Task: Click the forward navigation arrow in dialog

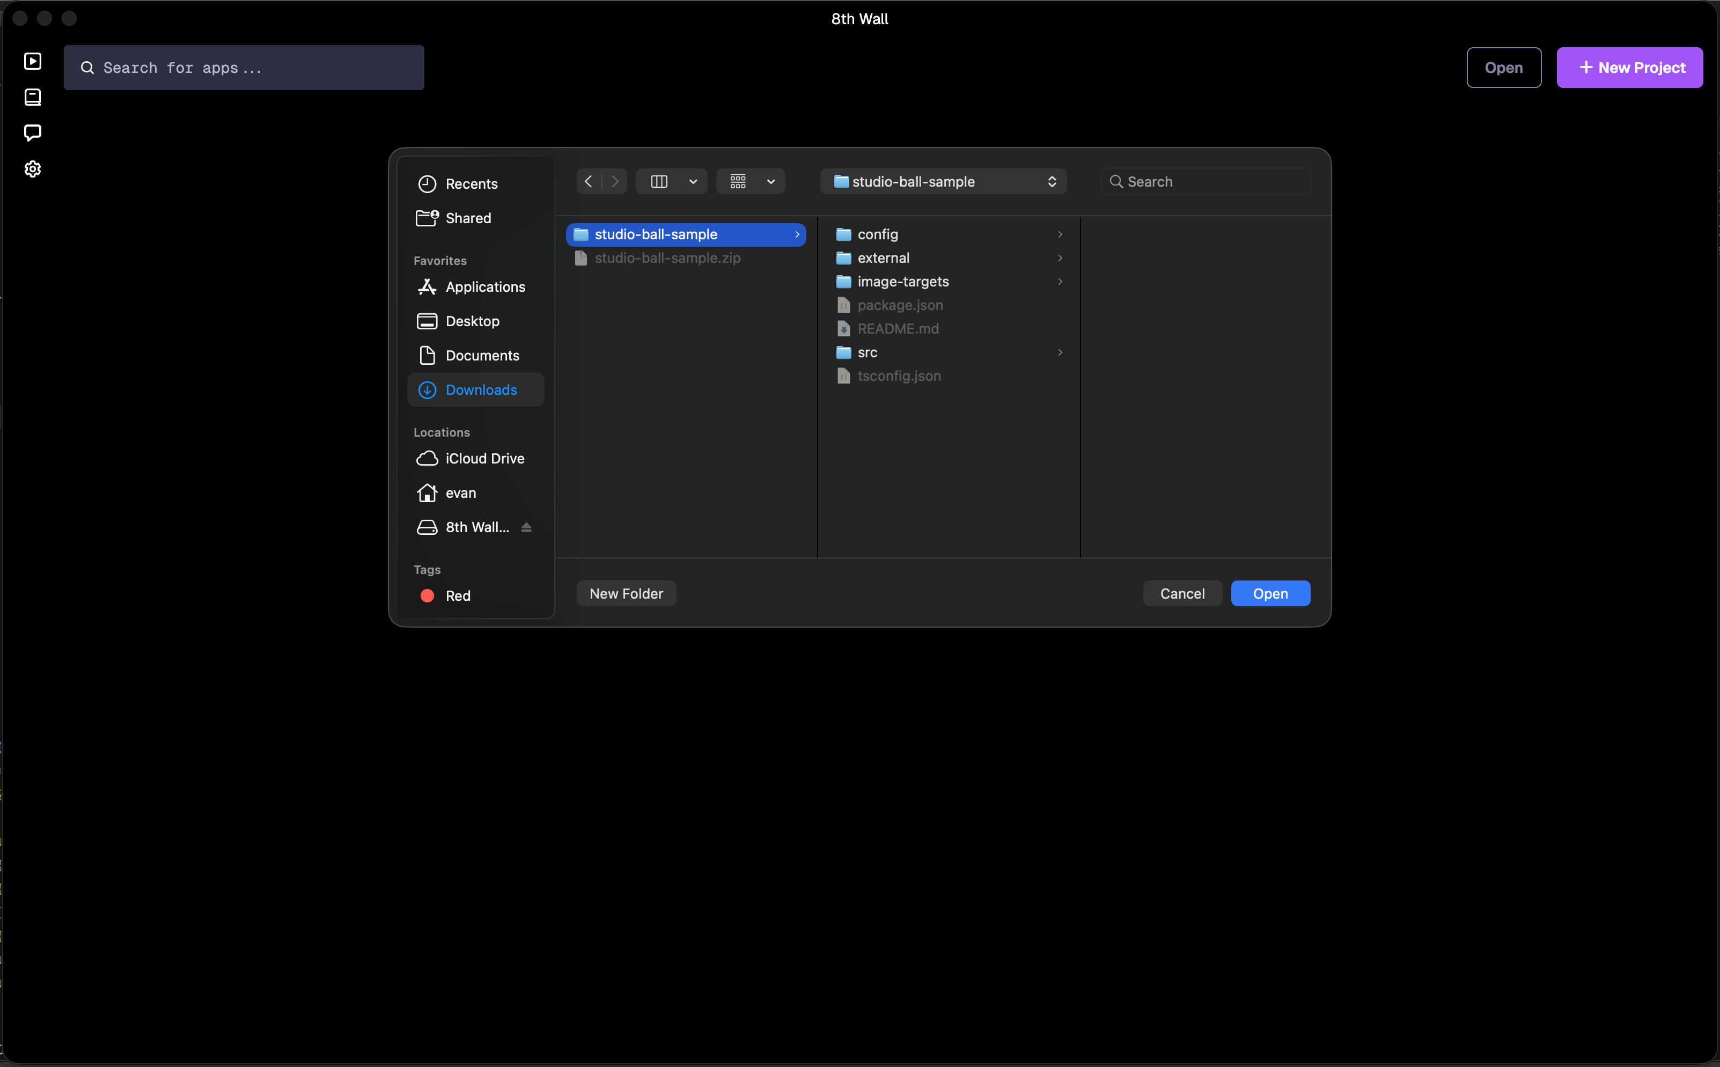Action: [x=615, y=181]
